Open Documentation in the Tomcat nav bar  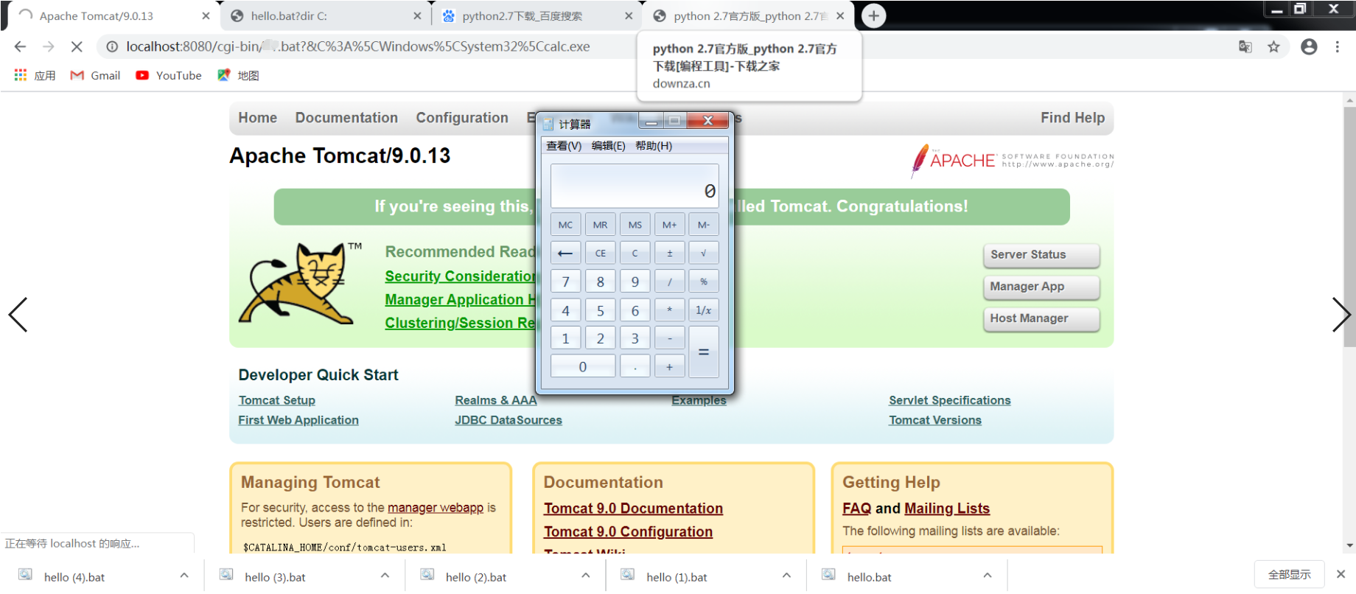pos(346,118)
